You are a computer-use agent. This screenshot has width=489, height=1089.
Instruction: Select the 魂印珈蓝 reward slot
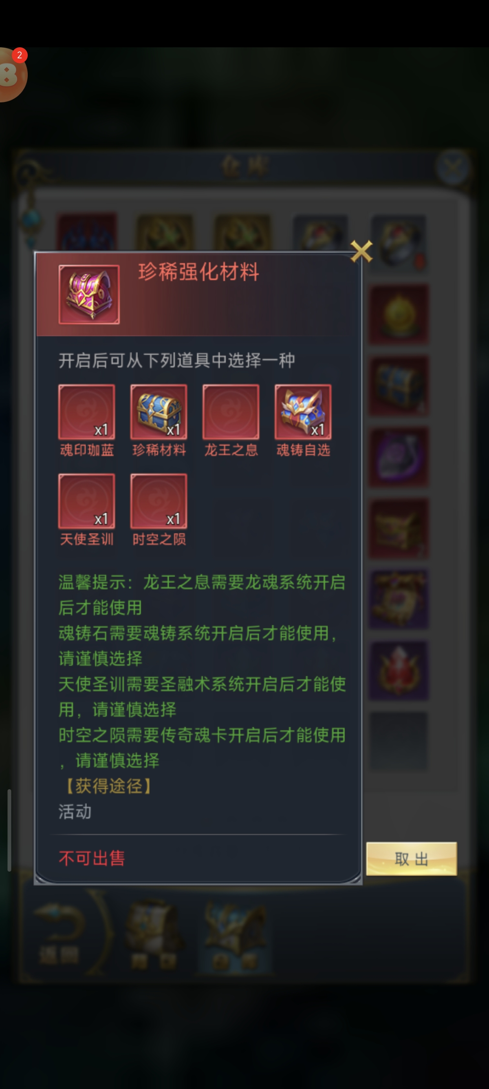86,412
